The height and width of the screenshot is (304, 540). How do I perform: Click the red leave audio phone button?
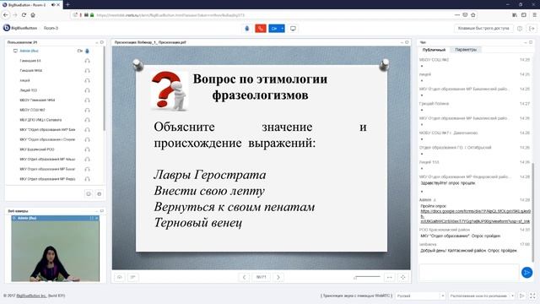pos(261,28)
